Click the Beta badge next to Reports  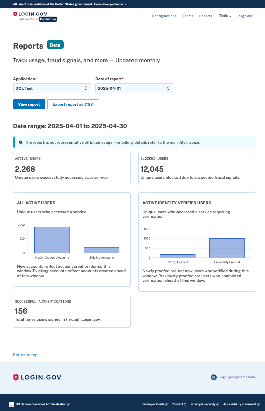[55, 45]
